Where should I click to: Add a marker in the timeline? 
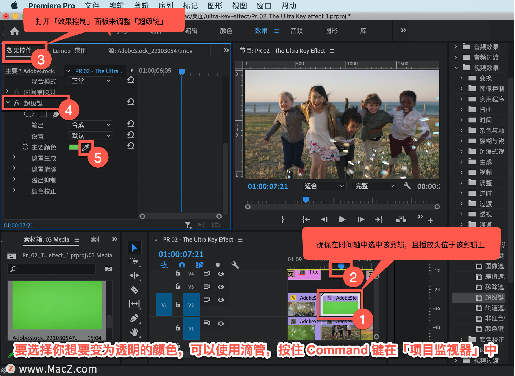[x=218, y=266]
